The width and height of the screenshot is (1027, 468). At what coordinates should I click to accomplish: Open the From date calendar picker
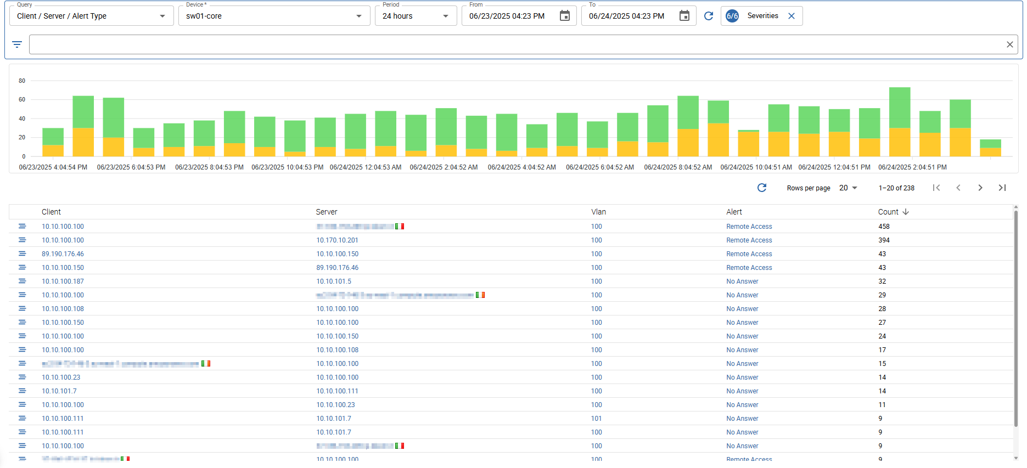pyautogui.click(x=564, y=16)
